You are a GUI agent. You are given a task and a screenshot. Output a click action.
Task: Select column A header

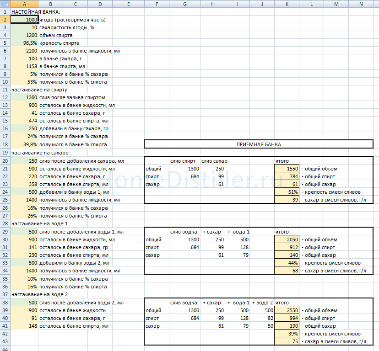coord(24,4)
